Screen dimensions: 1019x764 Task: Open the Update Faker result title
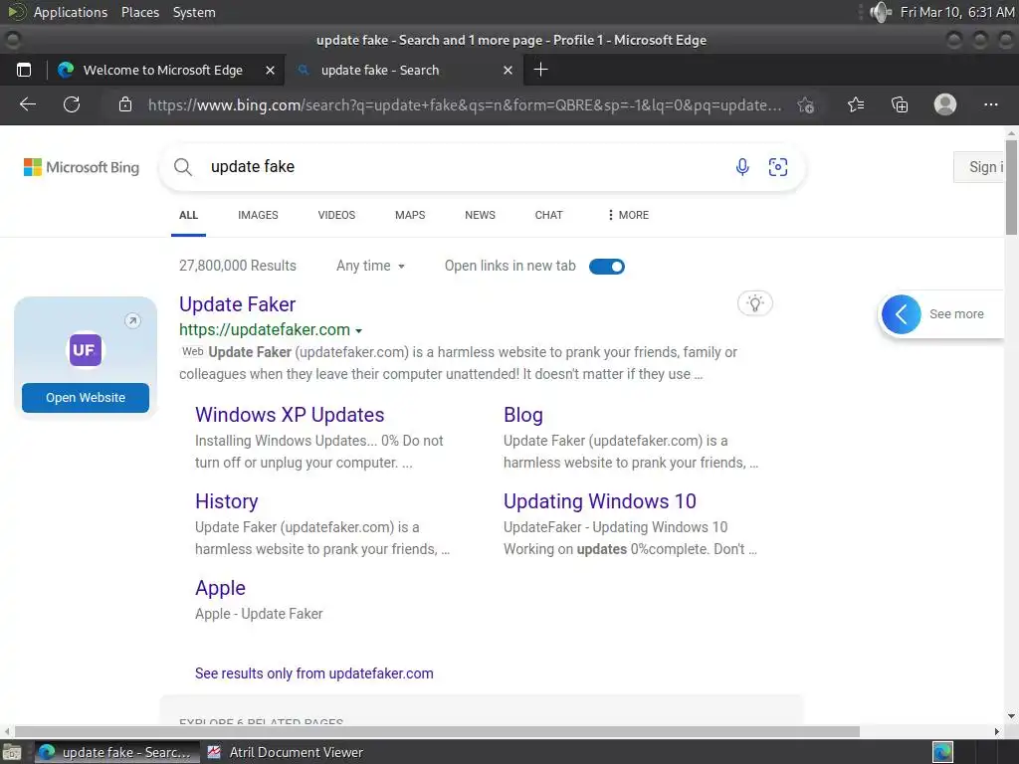tap(237, 304)
